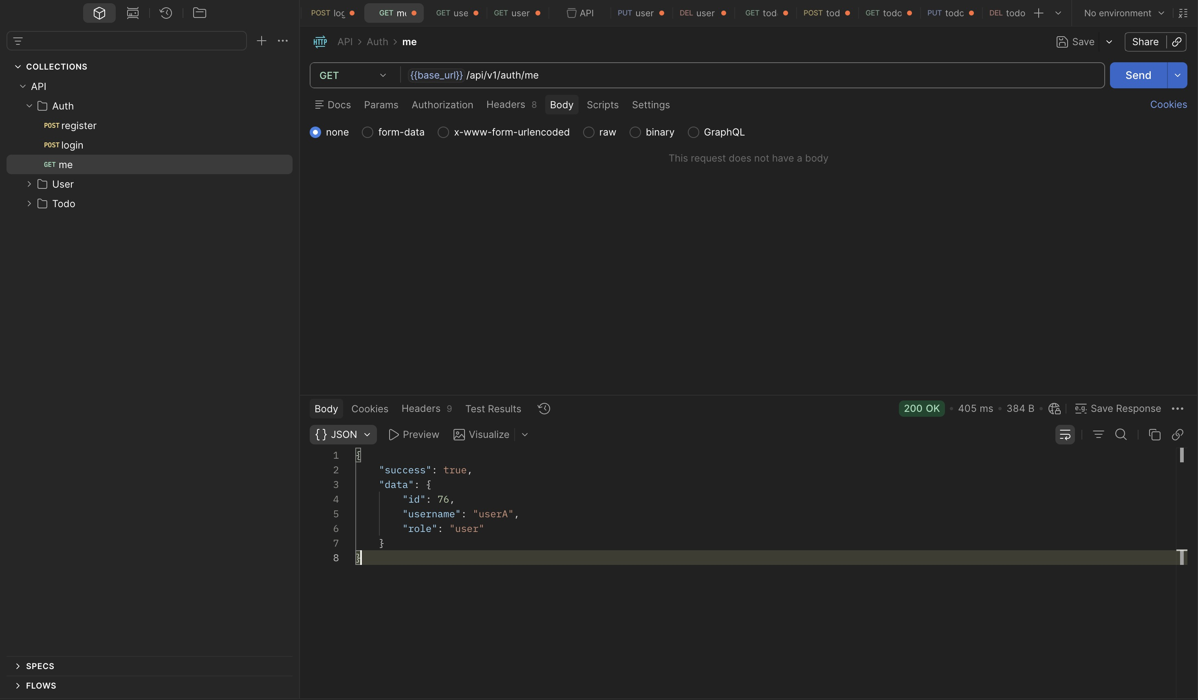Viewport: 1198px width, 700px height.
Task: Select the none body type radio
Action: tap(315, 132)
